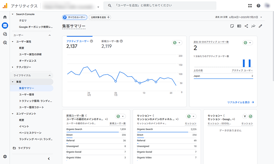
Task: Open the Google apps grid icon
Action: (x=250, y=6)
